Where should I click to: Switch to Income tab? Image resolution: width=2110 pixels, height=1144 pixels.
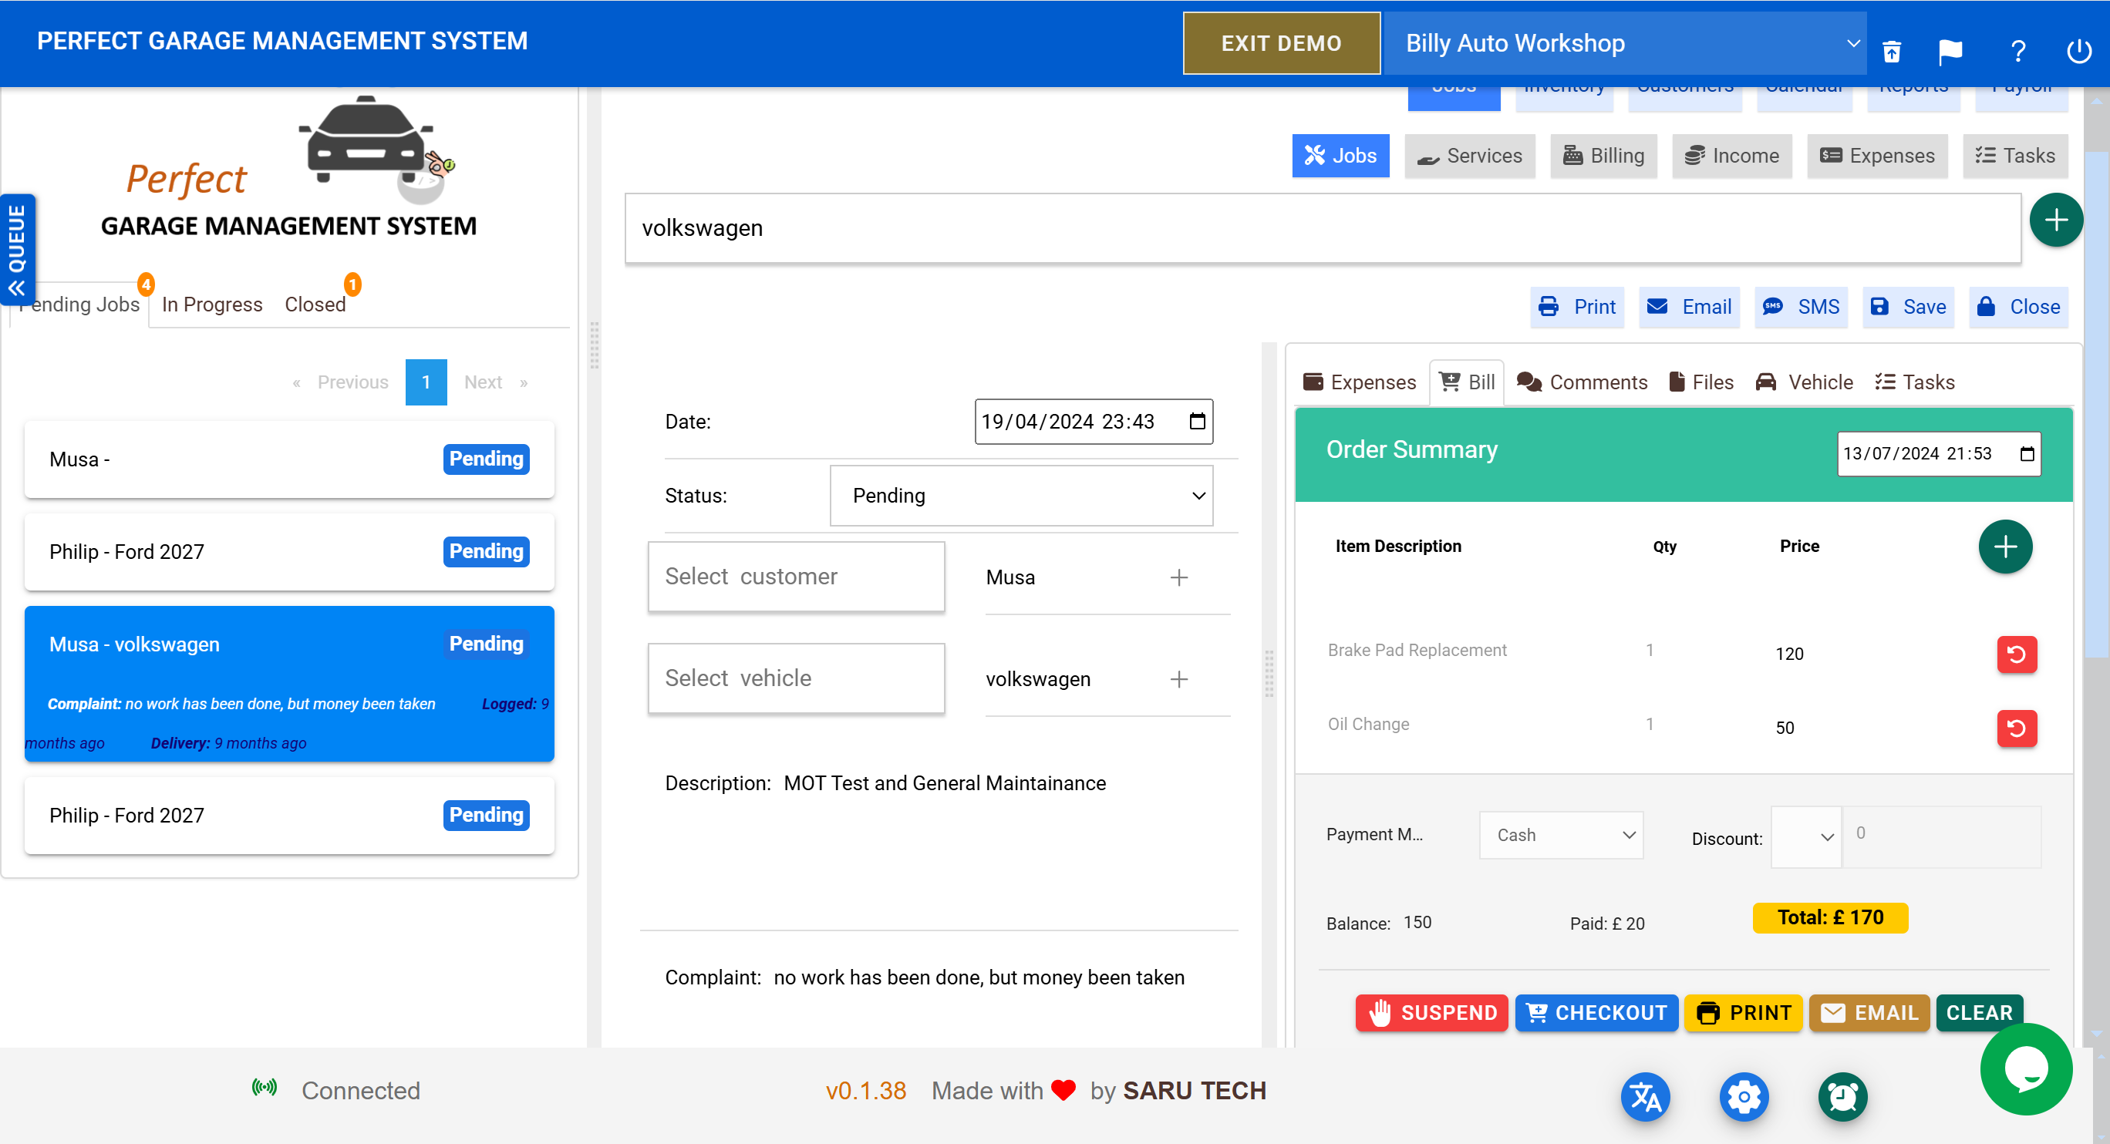[1731, 156]
